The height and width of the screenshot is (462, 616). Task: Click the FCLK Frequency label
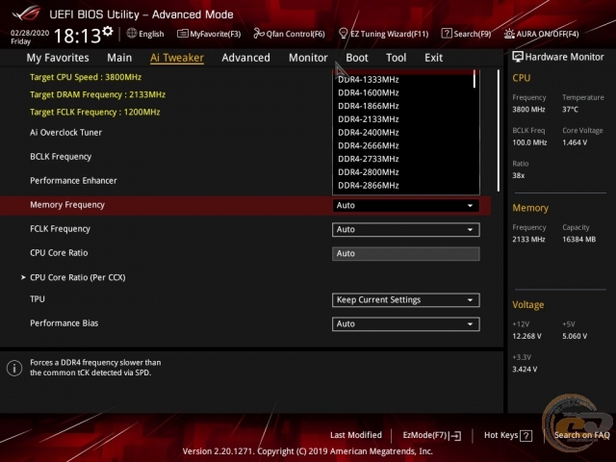[60, 229]
